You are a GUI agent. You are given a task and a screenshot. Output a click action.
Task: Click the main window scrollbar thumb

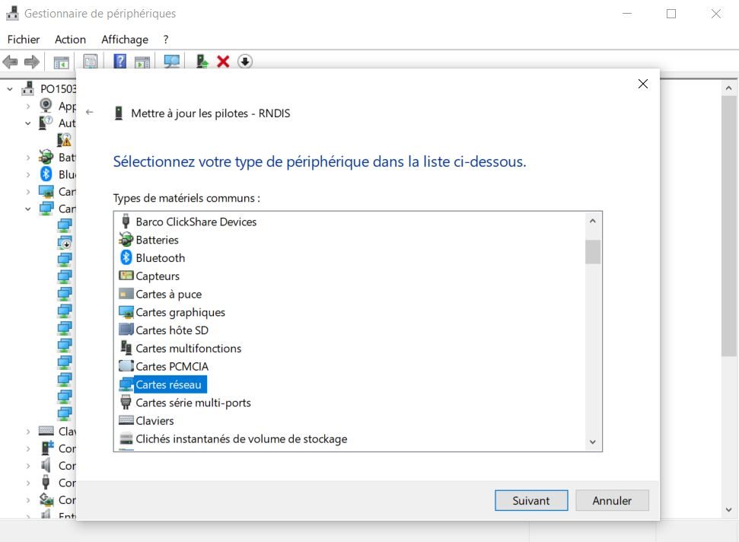point(728,226)
